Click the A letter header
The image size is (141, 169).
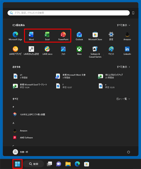pyautogui.click(x=13, y=123)
